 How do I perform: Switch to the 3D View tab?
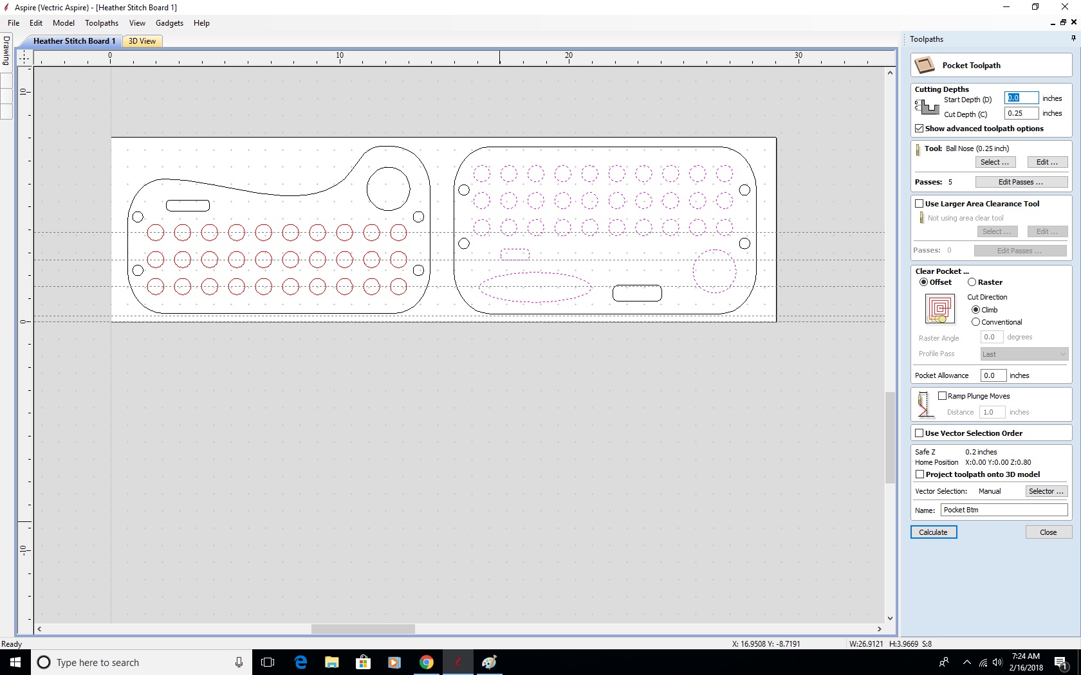142,41
